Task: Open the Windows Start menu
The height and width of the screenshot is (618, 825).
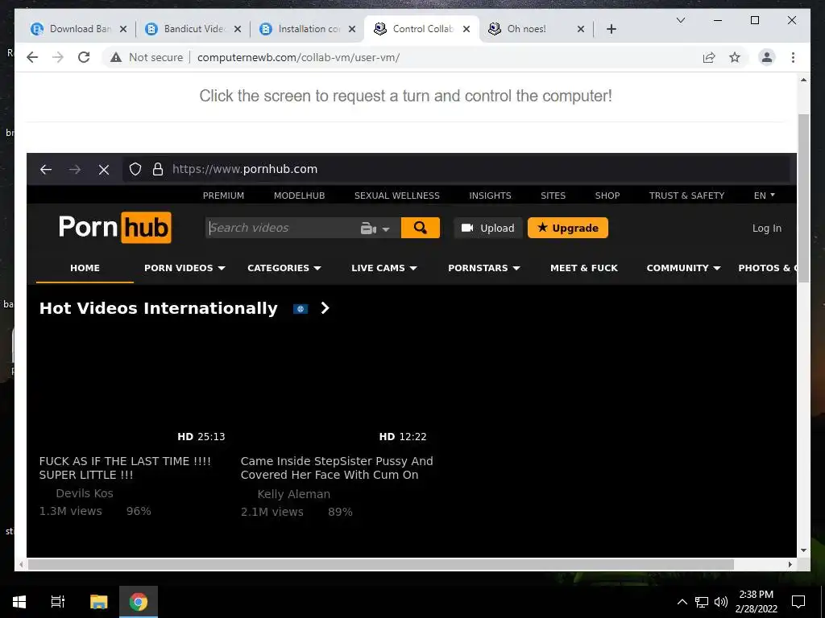Action: [19, 602]
